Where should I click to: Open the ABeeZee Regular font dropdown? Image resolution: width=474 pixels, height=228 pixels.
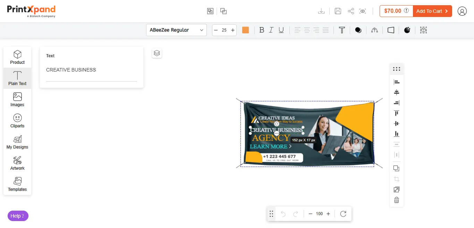click(x=176, y=30)
